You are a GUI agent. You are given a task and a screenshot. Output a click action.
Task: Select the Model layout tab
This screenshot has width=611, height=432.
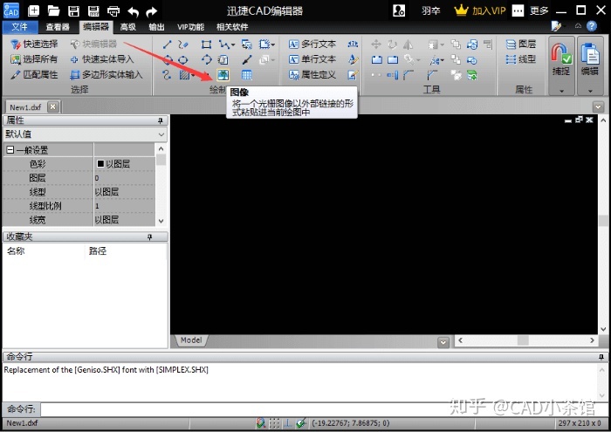tap(191, 340)
